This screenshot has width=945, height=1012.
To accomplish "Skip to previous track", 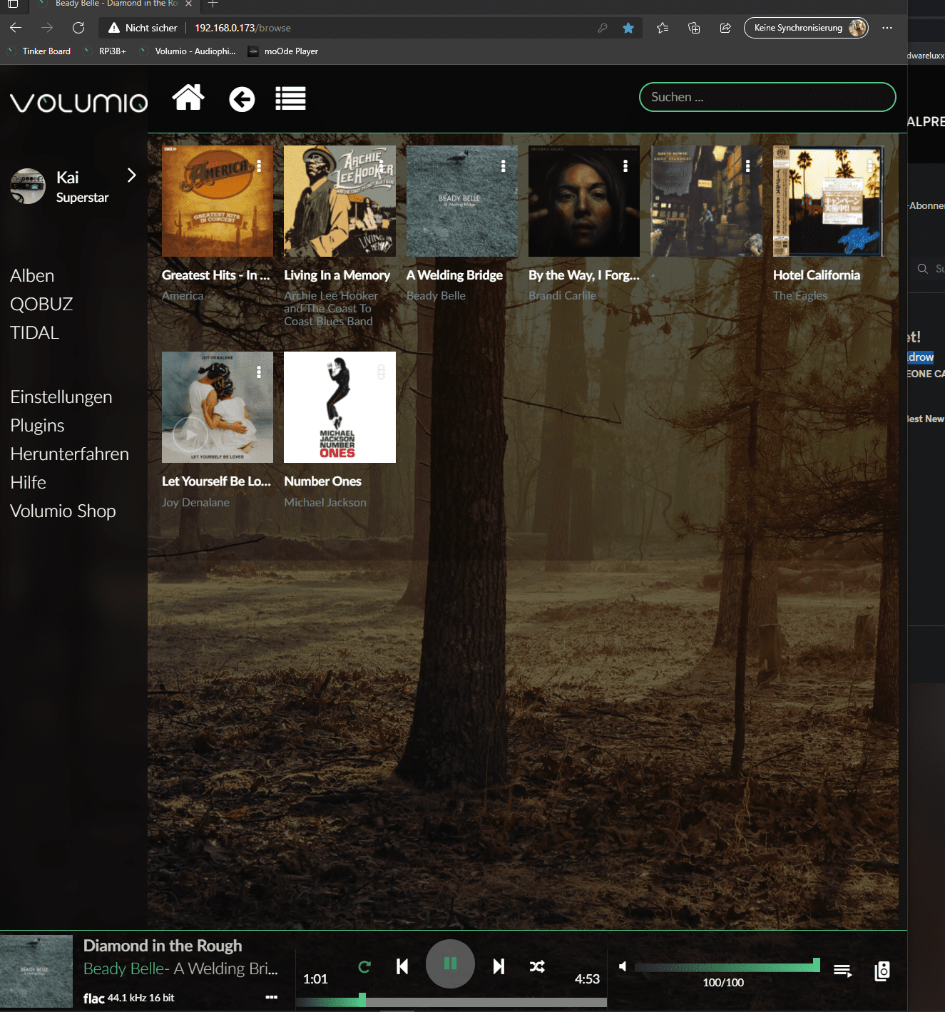I will pyautogui.click(x=402, y=966).
